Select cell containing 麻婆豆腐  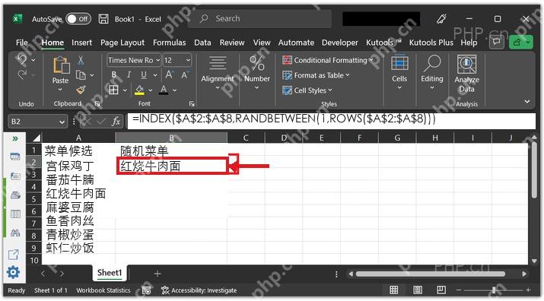78,208
